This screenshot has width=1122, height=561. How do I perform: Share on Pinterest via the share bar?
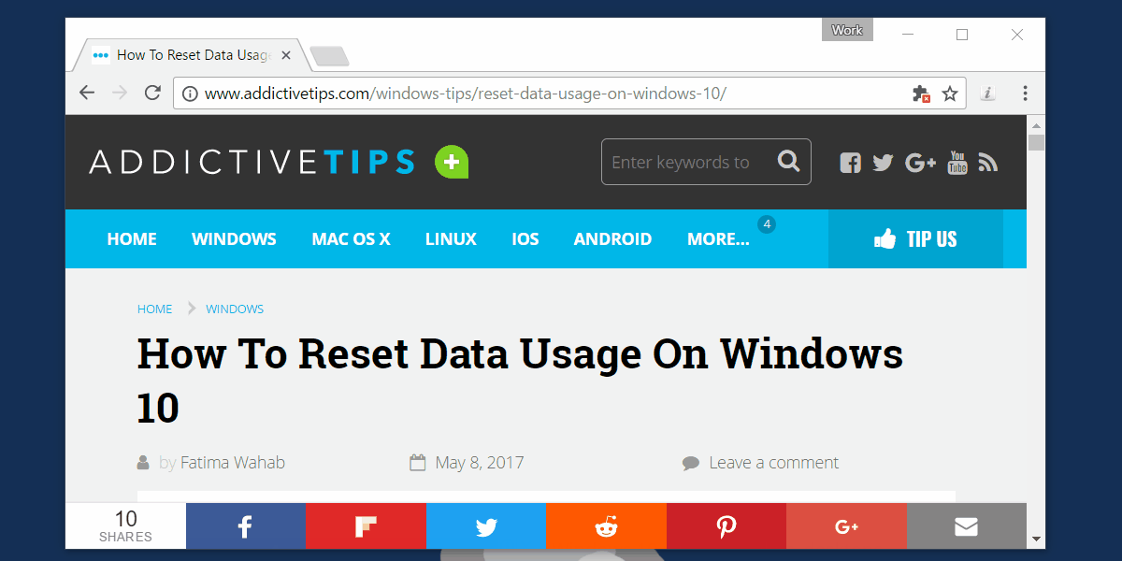(726, 526)
